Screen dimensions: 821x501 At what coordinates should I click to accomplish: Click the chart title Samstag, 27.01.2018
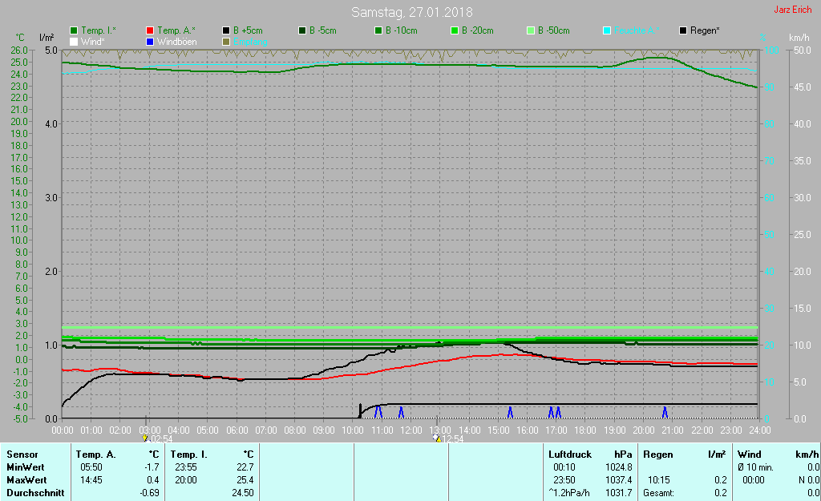(x=412, y=12)
